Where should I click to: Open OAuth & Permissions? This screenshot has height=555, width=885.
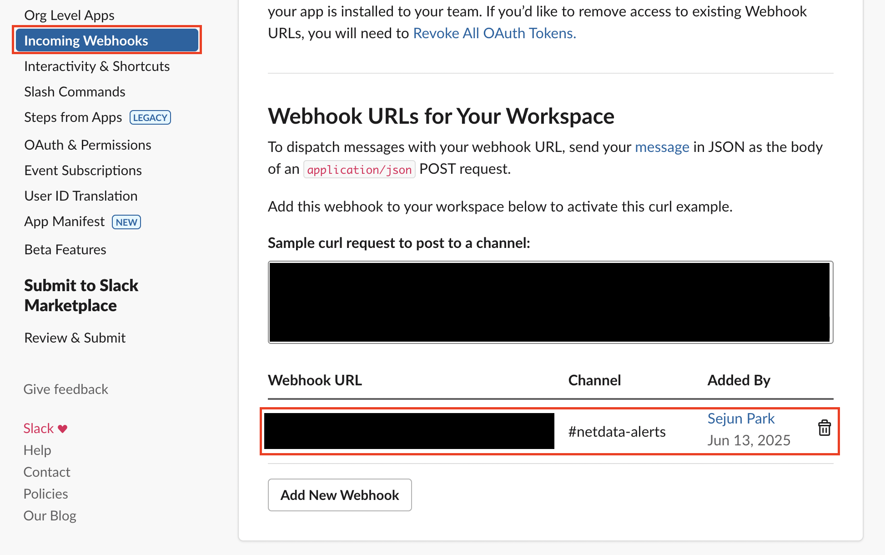[88, 145]
